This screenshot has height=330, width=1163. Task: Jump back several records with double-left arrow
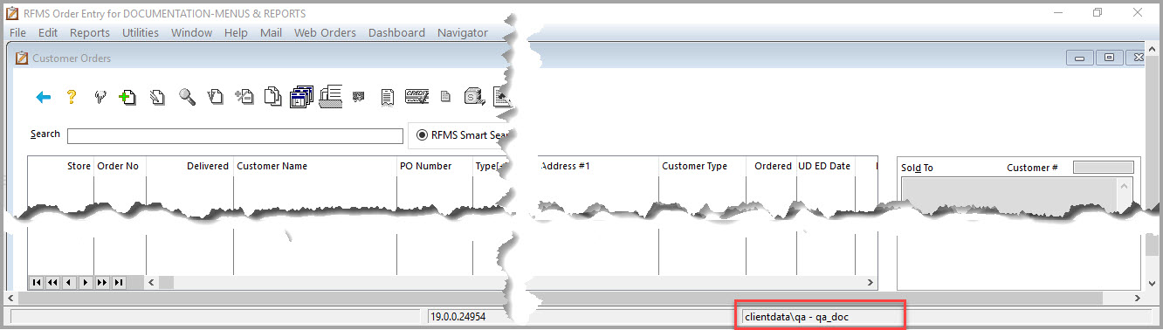[53, 282]
